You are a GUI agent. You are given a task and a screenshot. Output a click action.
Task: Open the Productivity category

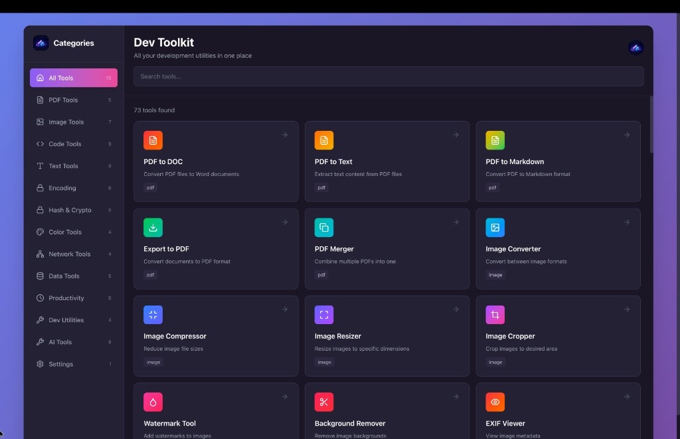[74, 298]
